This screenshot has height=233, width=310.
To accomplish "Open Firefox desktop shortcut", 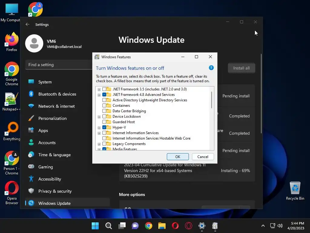I will pyautogui.click(x=12, y=42).
